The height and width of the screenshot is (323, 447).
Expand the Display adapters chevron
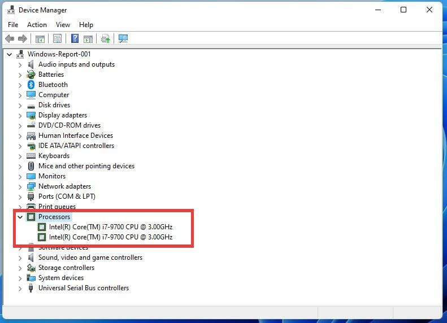(20, 116)
